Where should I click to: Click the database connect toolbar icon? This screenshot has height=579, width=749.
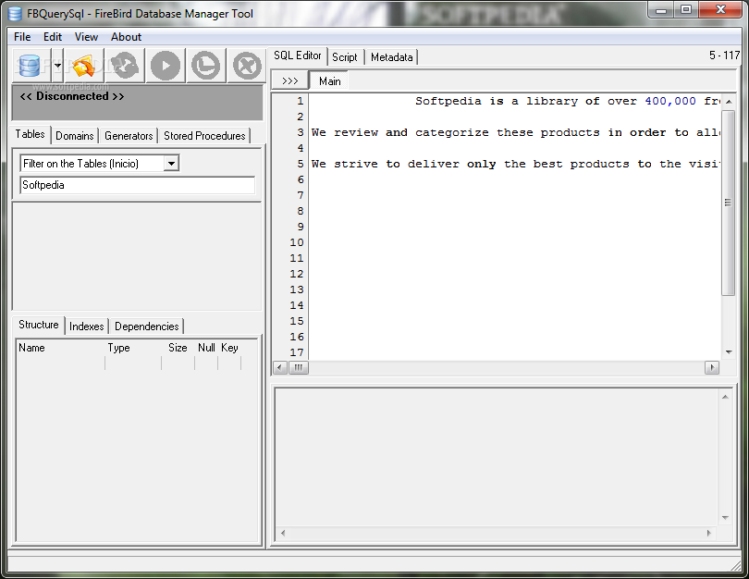pos(31,66)
